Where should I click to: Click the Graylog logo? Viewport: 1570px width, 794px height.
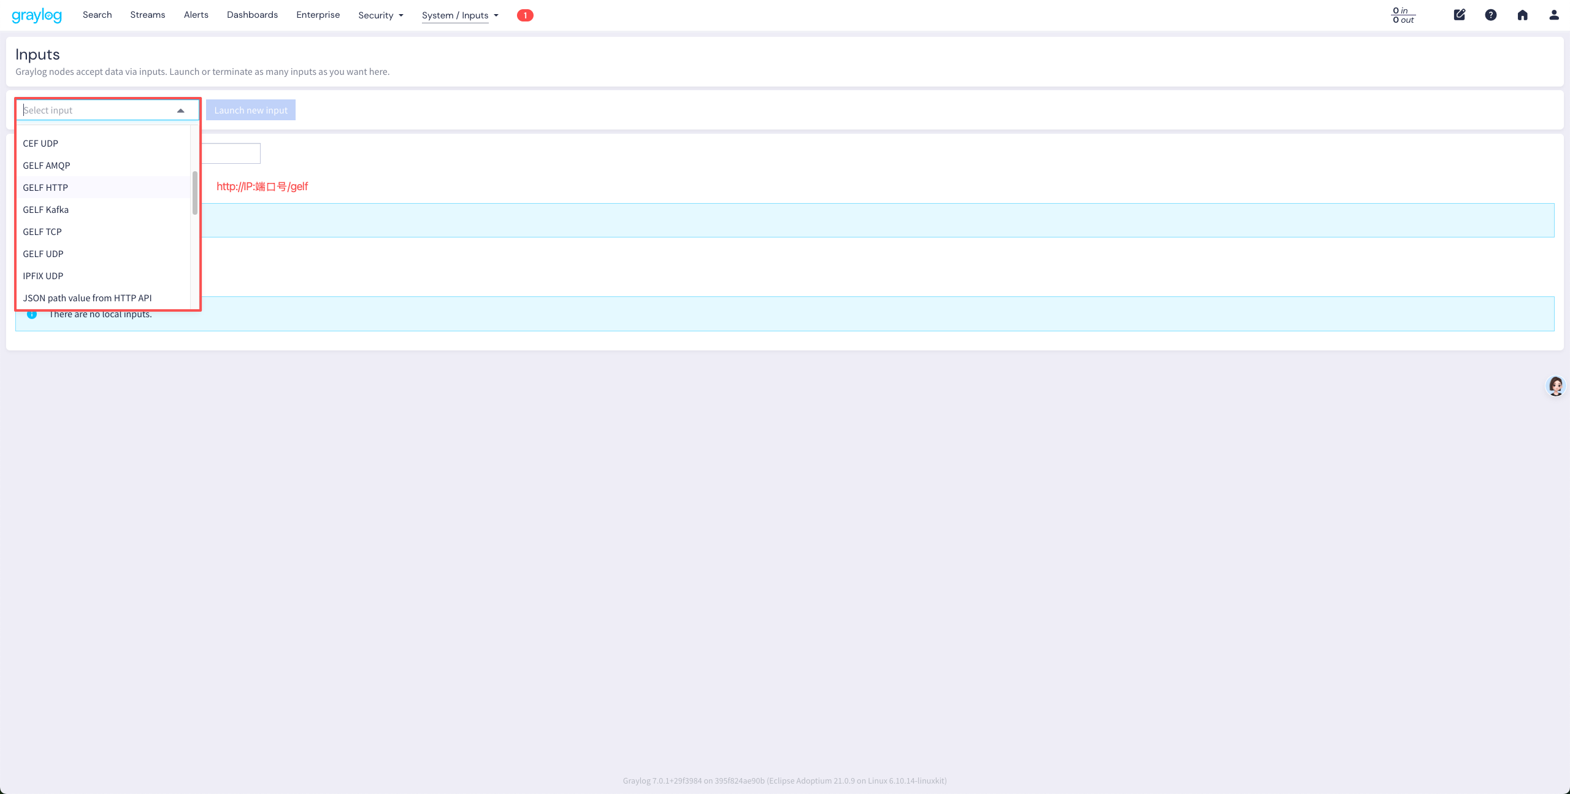click(x=37, y=15)
